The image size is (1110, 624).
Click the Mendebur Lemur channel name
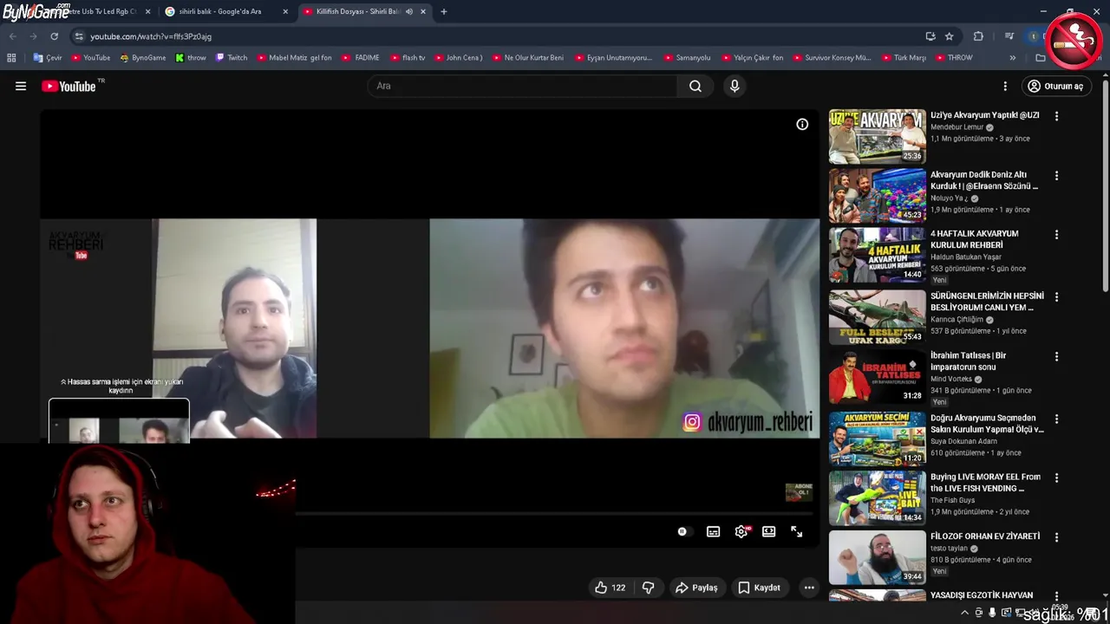coord(957,127)
